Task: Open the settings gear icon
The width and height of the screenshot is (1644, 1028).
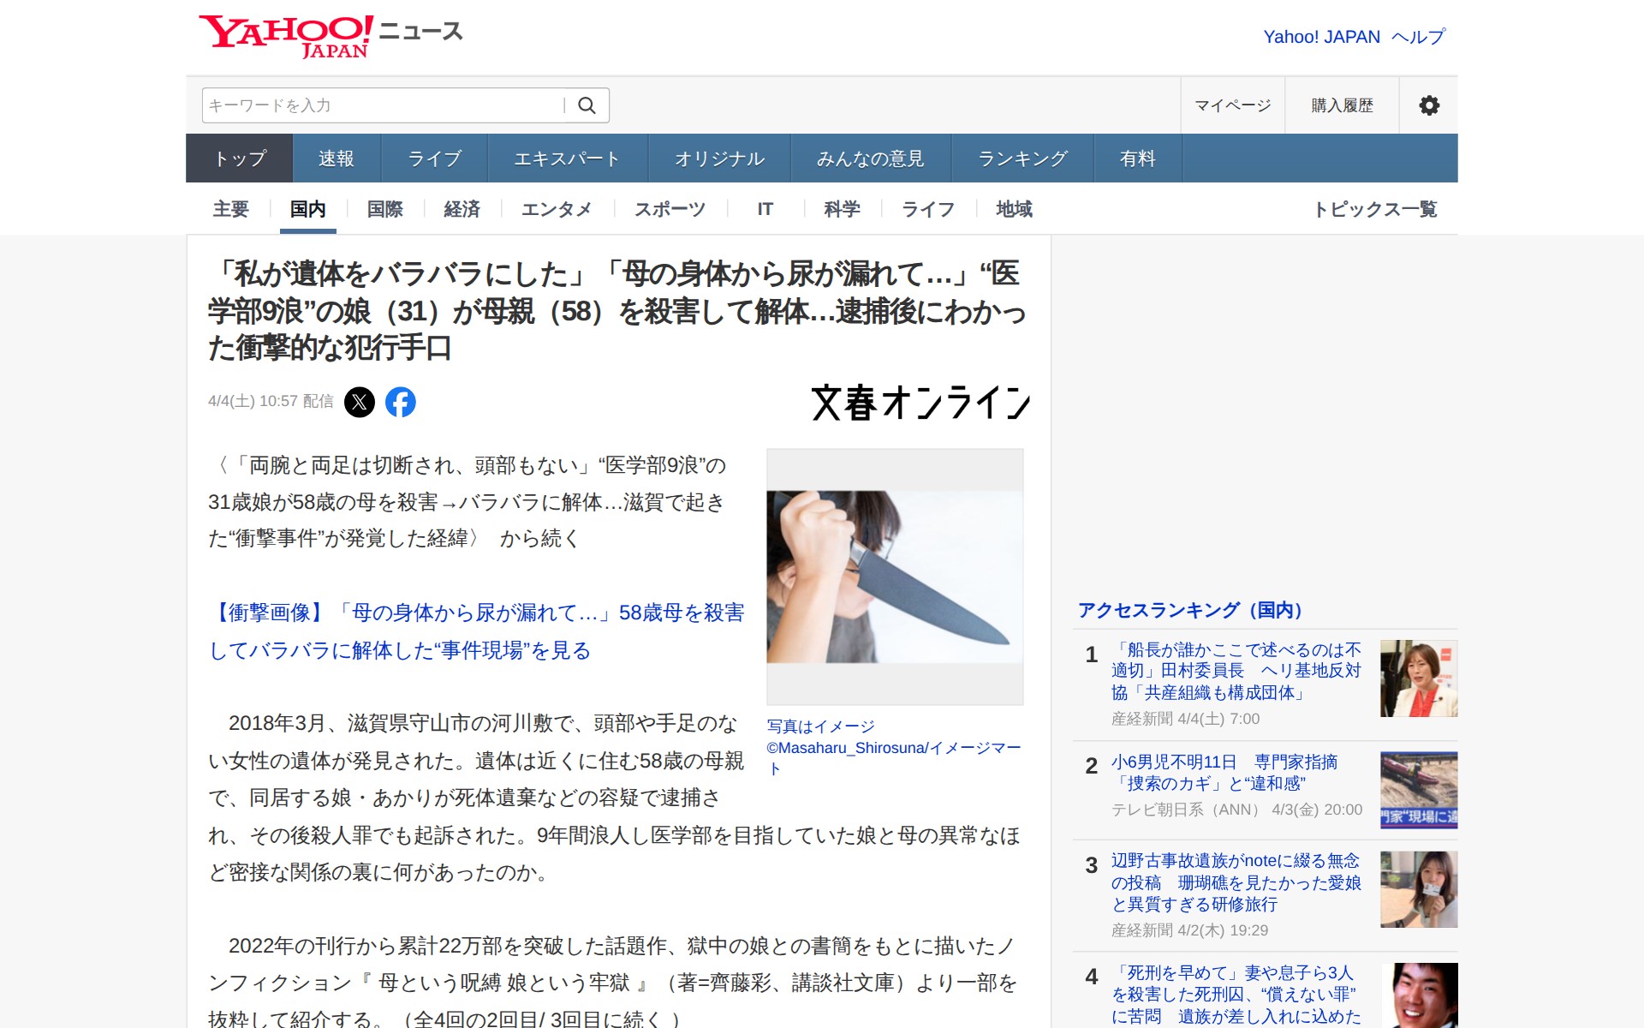Action: point(1428,105)
